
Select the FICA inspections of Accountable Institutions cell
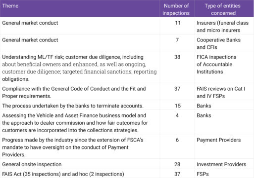216,64
